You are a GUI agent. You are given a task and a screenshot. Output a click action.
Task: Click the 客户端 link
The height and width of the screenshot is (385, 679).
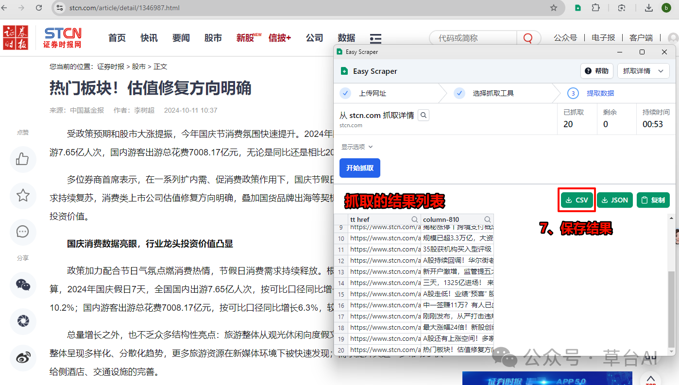tap(641, 38)
